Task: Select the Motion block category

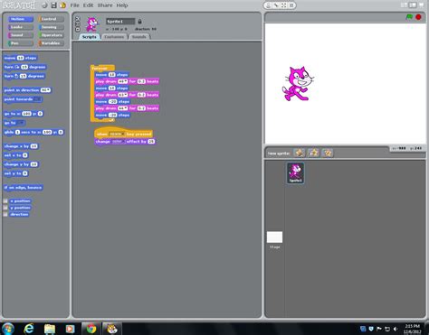Action: (x=21, y=19)
